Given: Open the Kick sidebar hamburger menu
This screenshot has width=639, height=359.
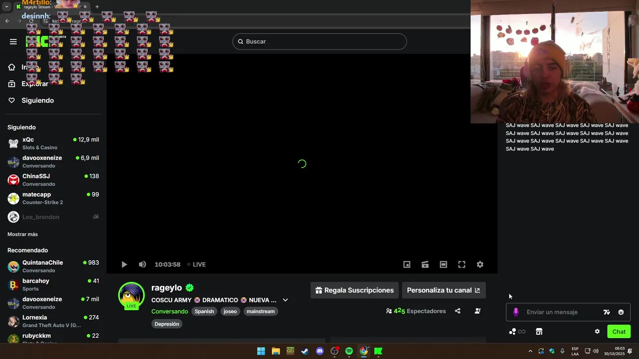Looking at the screenshot, I should click(x=13, y=41).
